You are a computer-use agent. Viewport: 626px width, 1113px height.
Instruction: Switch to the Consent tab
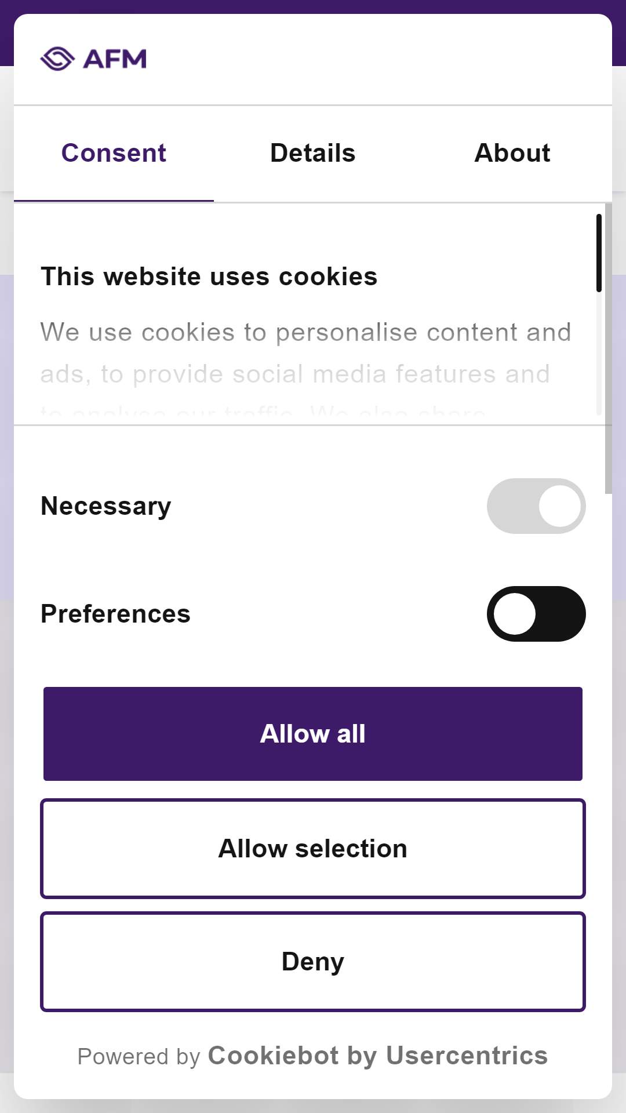pos(114,154)
